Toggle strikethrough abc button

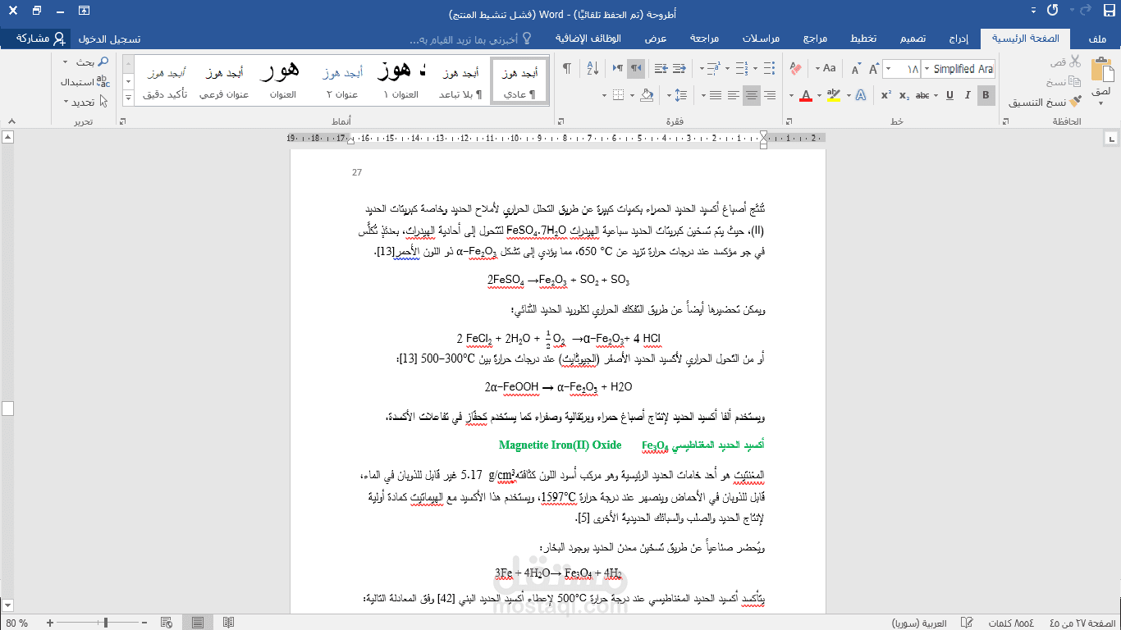click(922, 95)
